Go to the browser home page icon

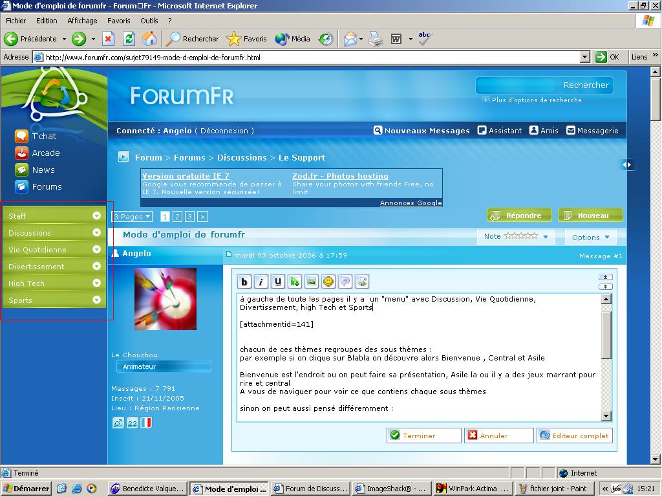(149, 39)
